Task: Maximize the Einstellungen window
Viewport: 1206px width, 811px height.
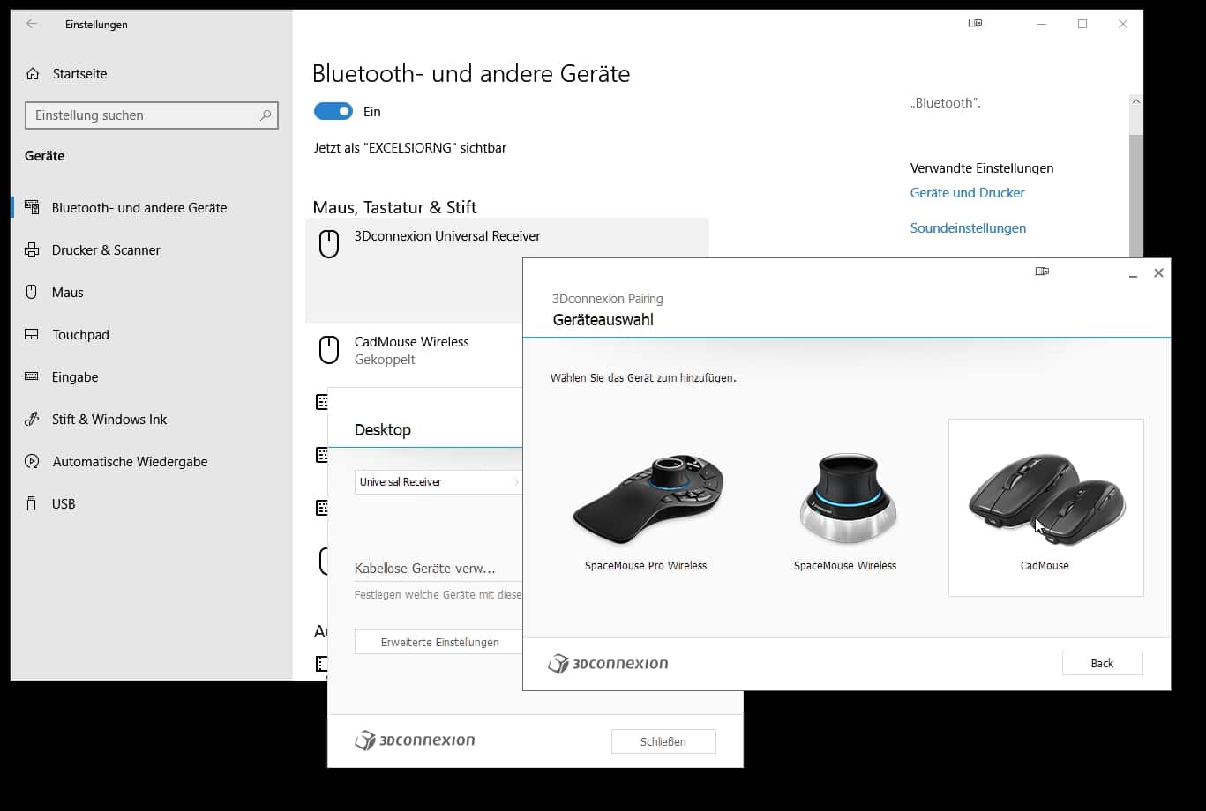Action: point(1082,24)
